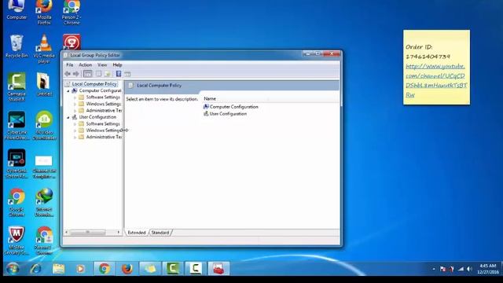Switch to white Camtasia Recorder taskbar button

196,268
